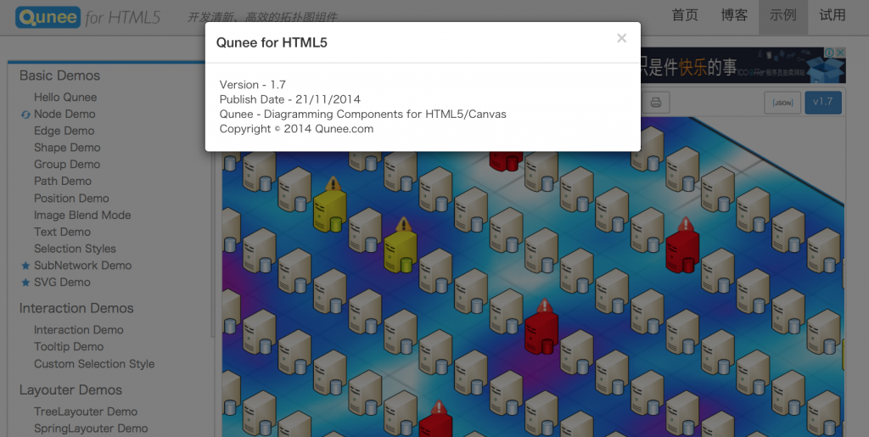Open the TreeLayouter Demo
This screenshot has height=437, width=869.
[86, 412]
